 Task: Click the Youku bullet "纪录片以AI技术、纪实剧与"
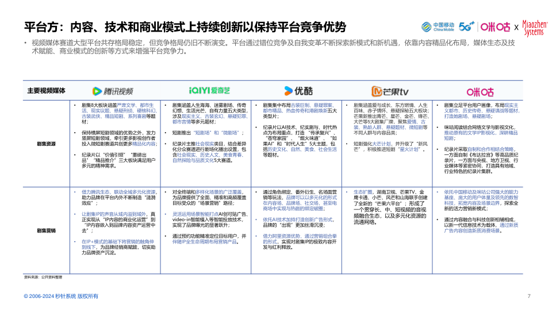300,141
